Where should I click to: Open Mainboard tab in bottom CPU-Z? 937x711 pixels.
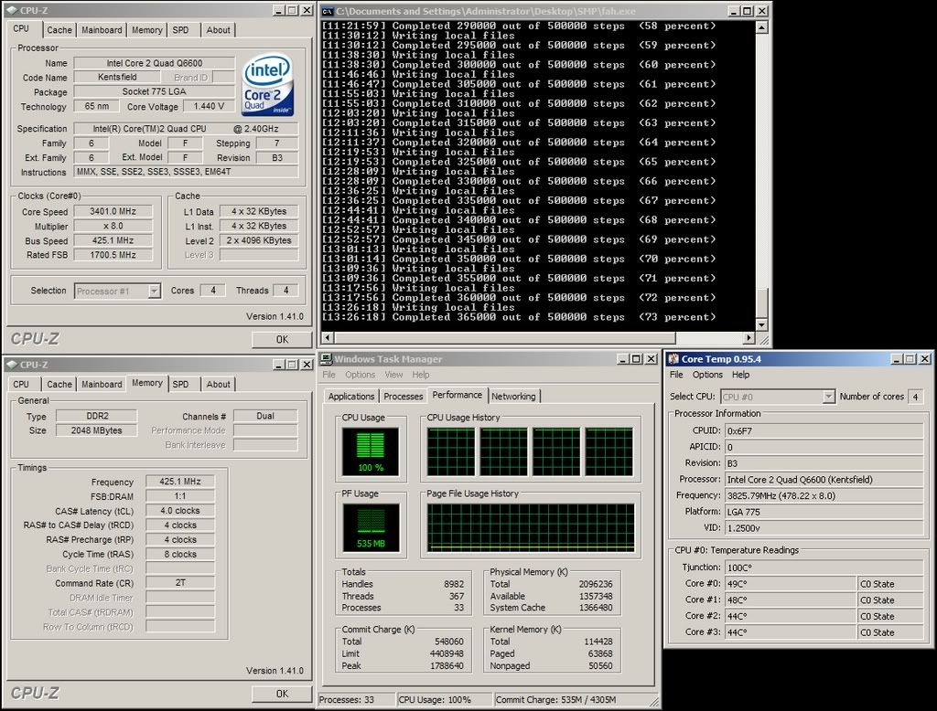coord(102,385)
